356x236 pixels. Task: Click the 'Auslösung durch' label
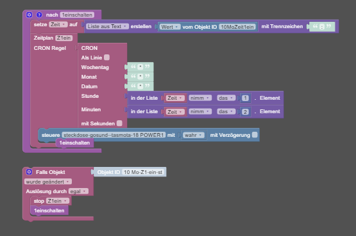coord(46,191)
